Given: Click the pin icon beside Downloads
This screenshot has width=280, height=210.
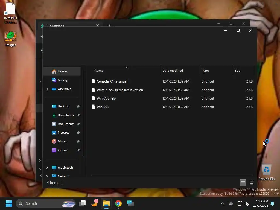Looking at the screenshot, I should [x=78, y=115].
